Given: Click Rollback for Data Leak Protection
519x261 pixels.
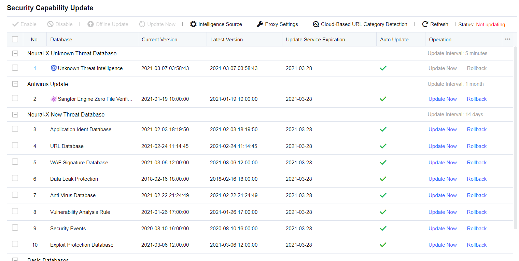Looking at the screenshot, I should pos(477,179).
